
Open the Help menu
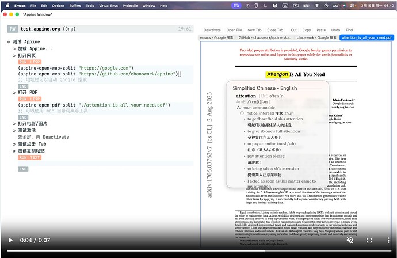point(163,6)
